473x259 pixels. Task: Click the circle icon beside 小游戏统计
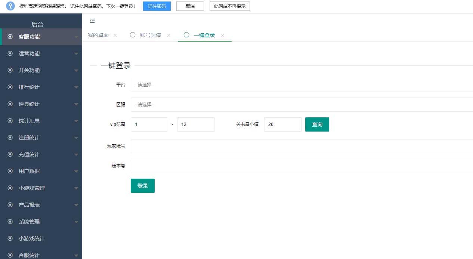click(x=10, y=238)
